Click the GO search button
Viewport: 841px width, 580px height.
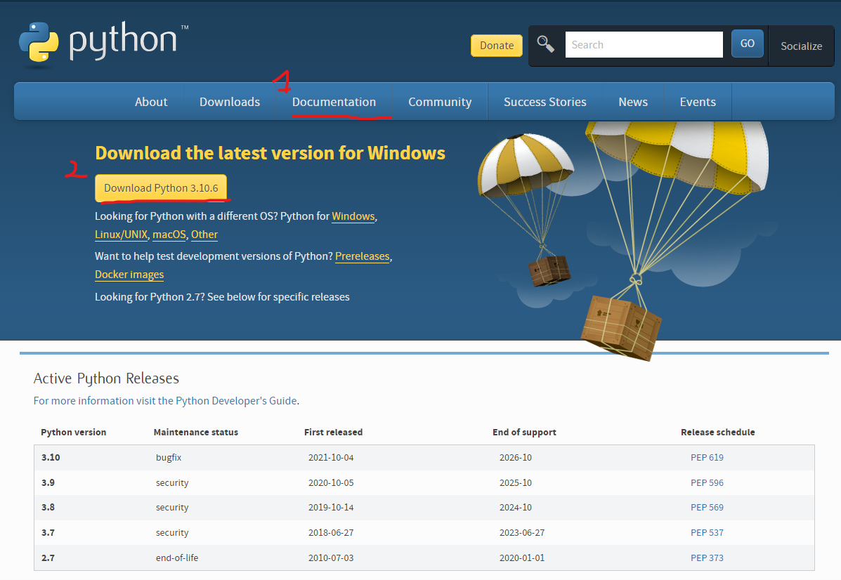747,44
